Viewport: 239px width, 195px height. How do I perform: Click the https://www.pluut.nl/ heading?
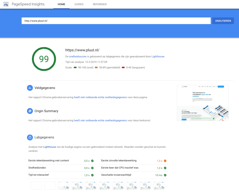point(82,50)
